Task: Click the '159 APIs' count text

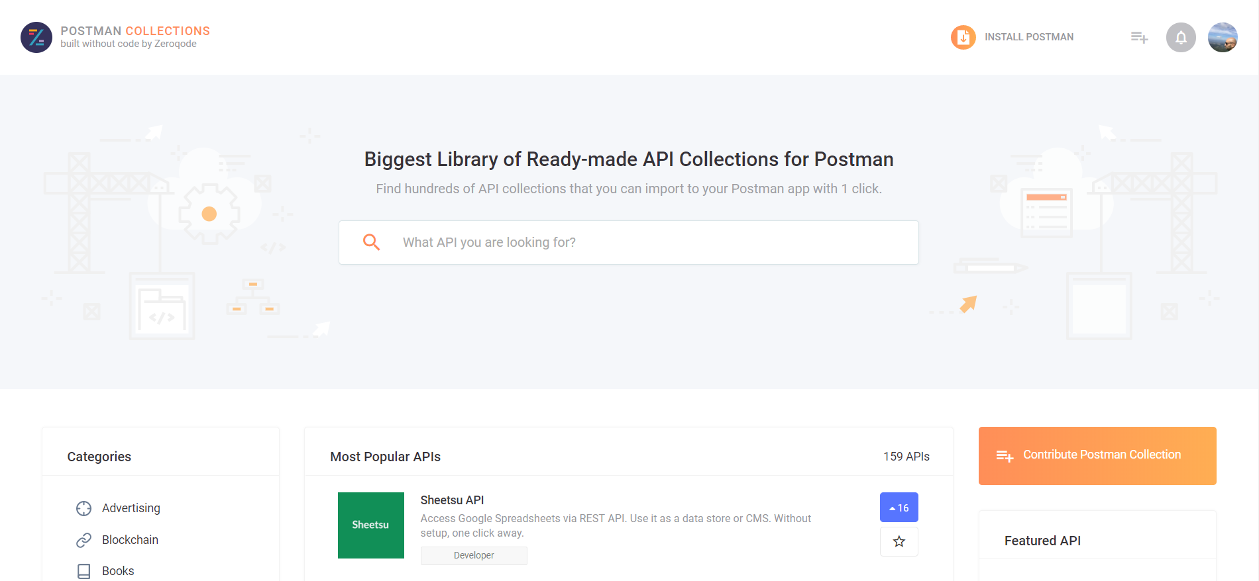Action: click(906, 457)
